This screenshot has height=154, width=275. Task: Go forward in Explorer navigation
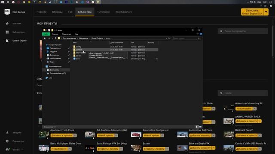(x=49, y=38)
